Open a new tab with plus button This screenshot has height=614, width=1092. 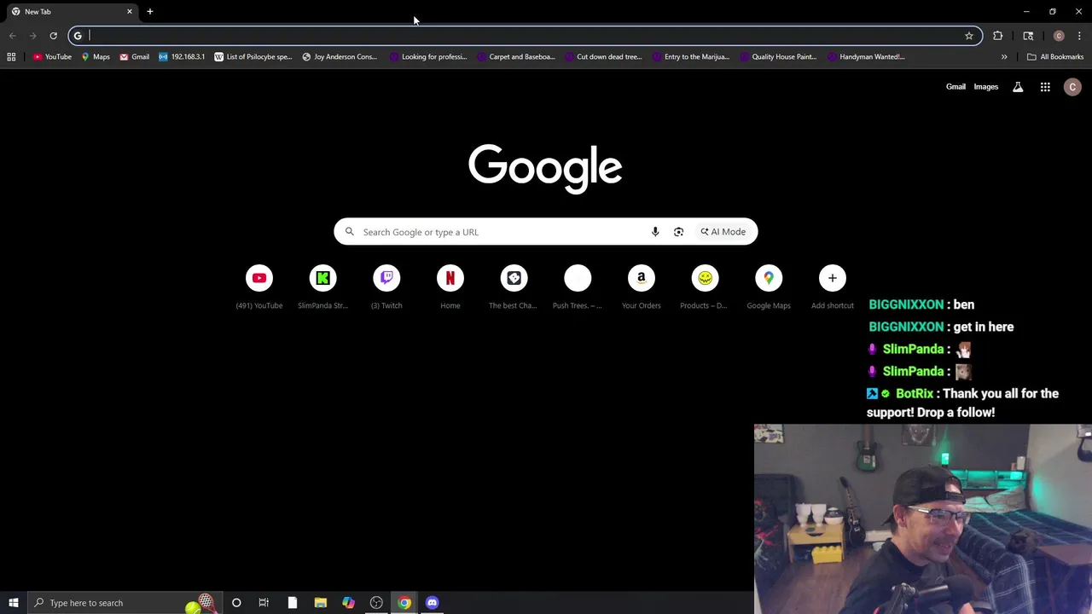pos(149,12)
